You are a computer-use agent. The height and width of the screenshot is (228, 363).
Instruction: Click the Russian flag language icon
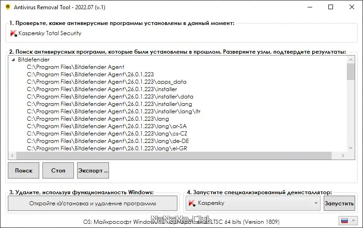344,220
